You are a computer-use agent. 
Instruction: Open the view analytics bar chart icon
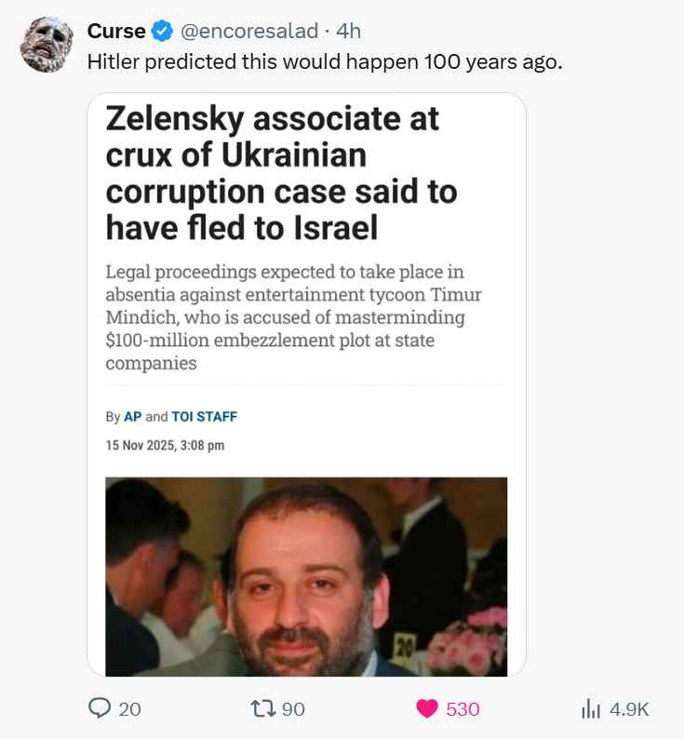591,709
